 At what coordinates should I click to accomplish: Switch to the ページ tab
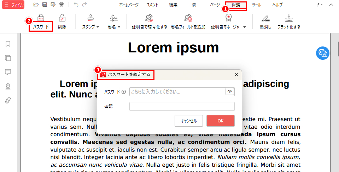(x=215, y=5)
